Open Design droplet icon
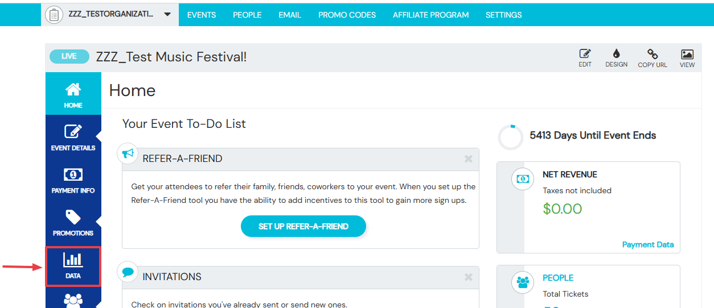 click(x=616, y=54)
